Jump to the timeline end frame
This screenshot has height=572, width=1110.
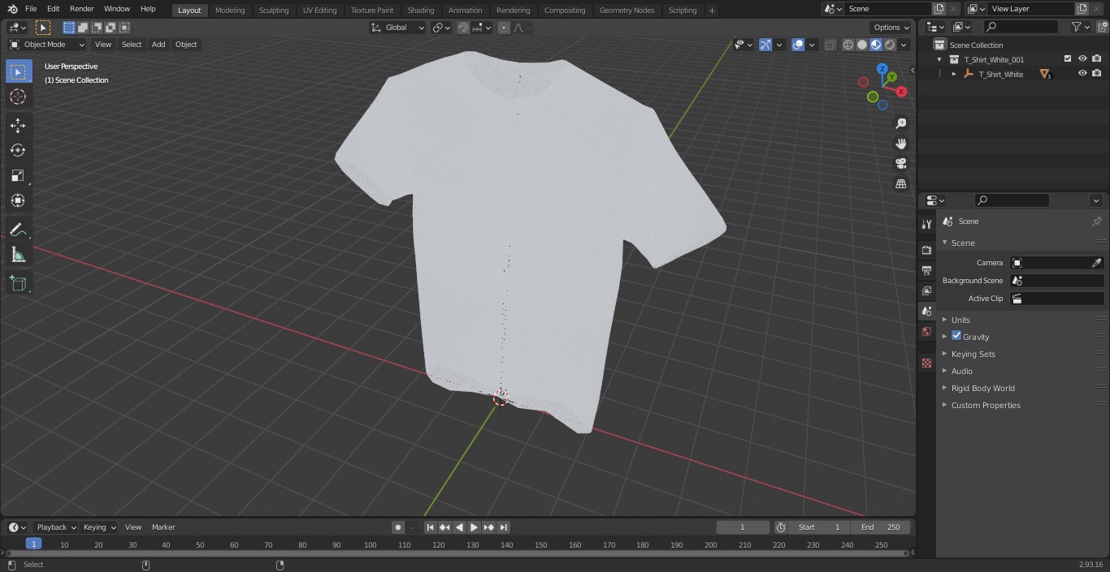tap(503, 527)
